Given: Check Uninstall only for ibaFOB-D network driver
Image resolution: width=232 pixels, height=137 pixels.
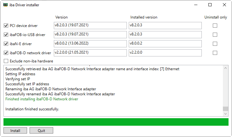Looking at the screenshot, I should click(x=215, y=53).
